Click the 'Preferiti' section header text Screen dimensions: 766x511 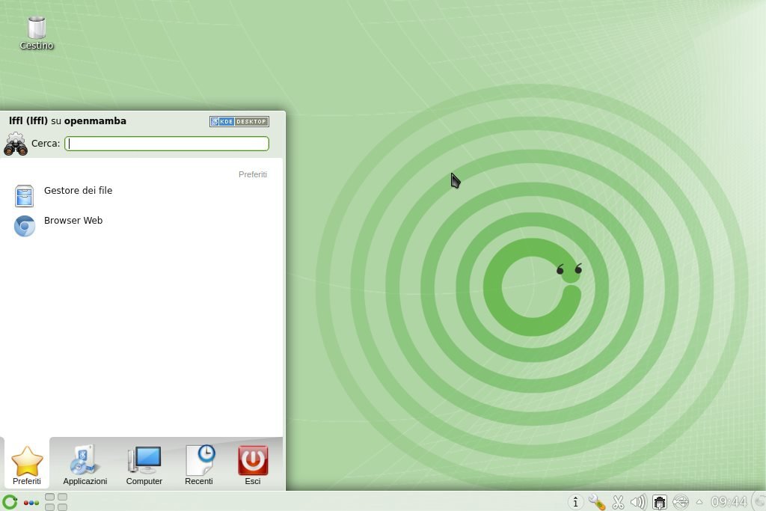(253, 174)
